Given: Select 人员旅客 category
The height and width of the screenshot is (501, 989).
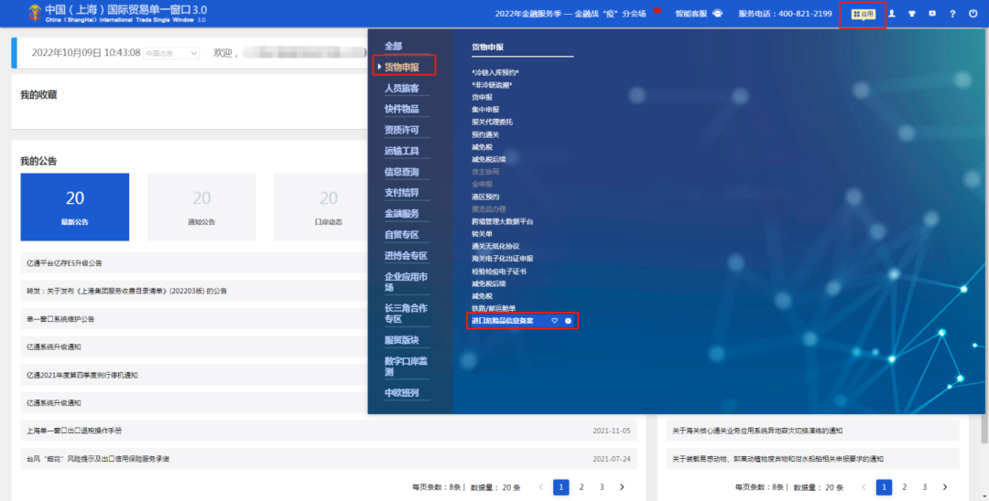Looking at the screenshot, I should pos(402,88).
